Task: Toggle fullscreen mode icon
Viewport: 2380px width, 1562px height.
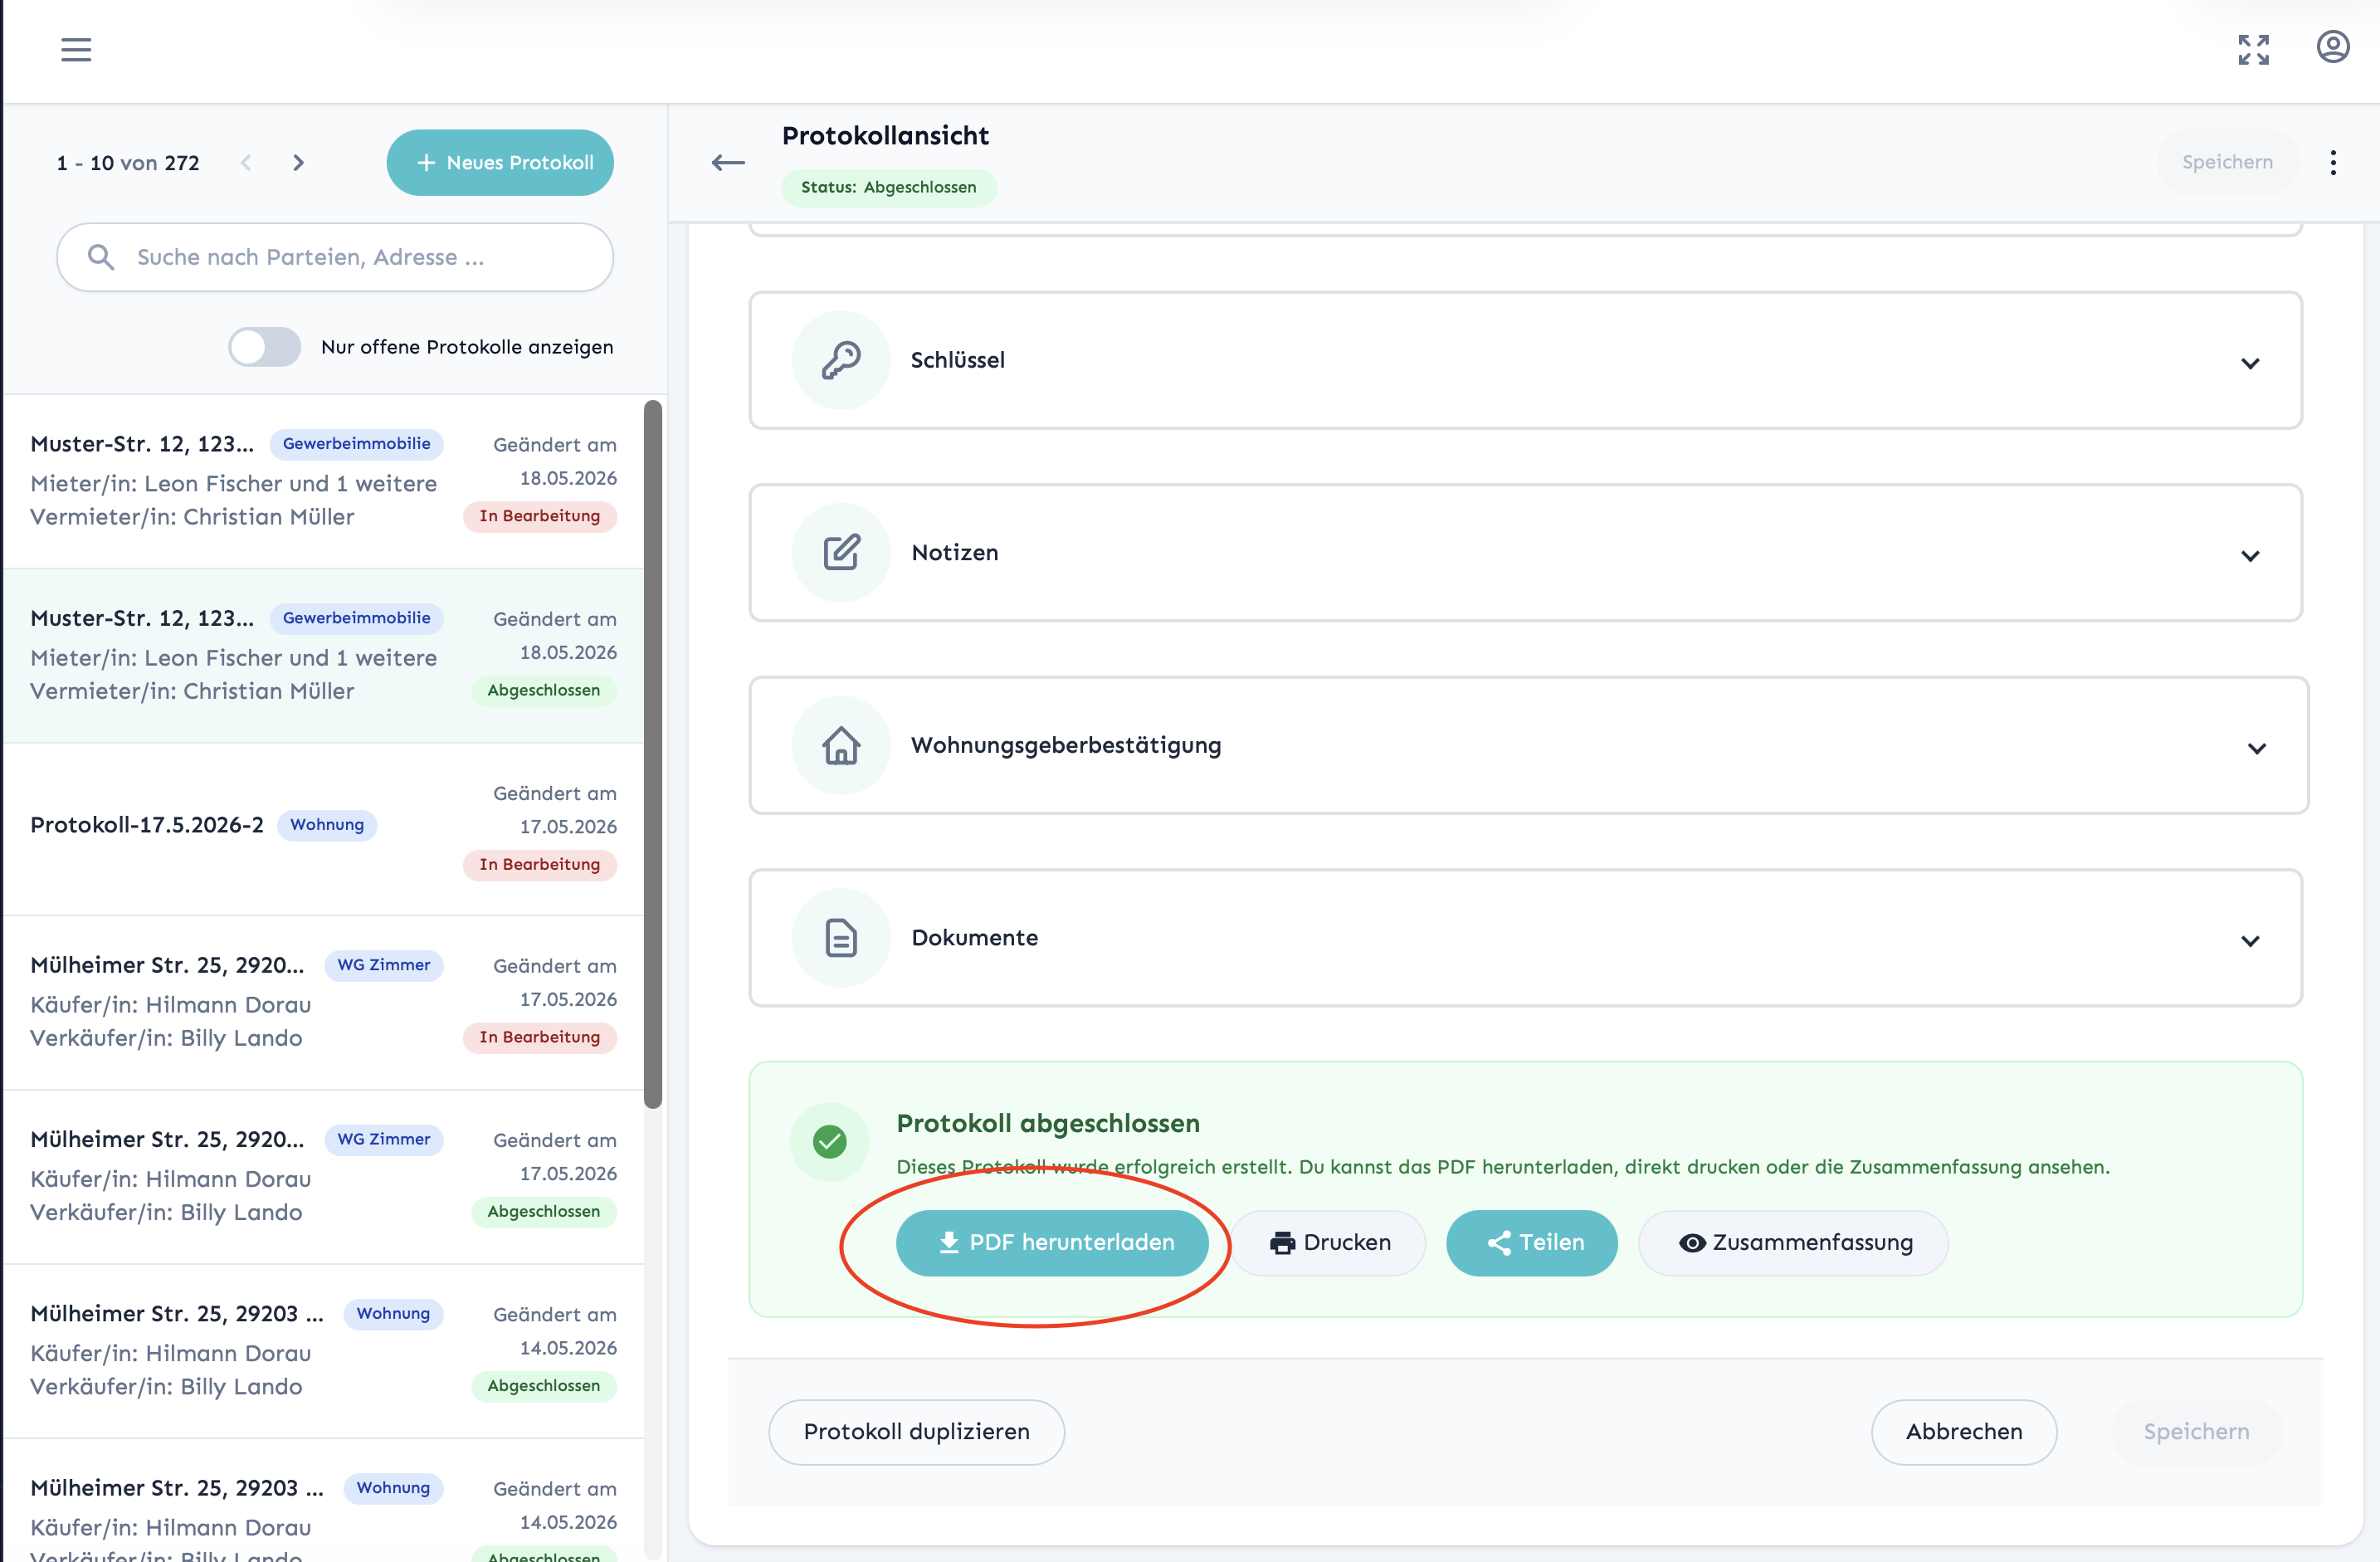Action: click(x=2253, y=49)
